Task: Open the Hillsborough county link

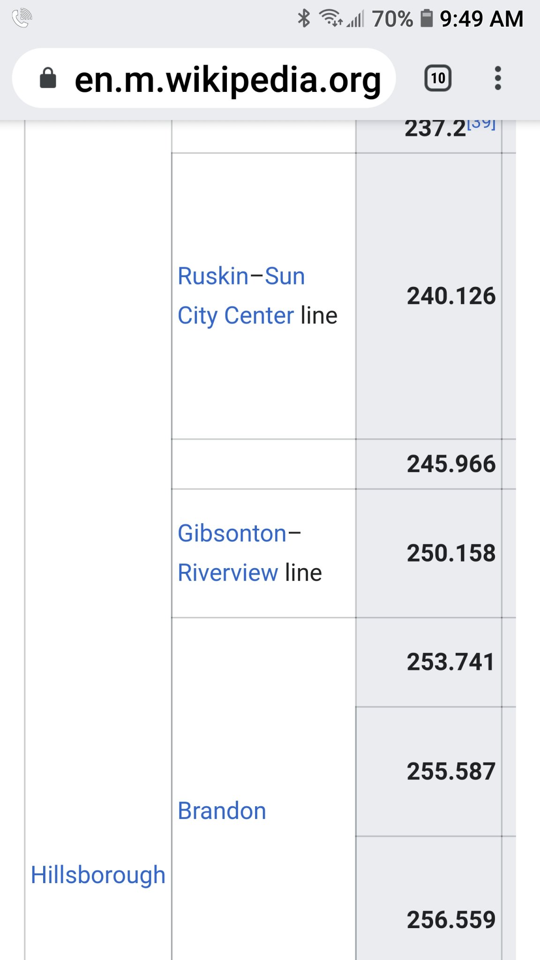Action: tap(98, 875)
